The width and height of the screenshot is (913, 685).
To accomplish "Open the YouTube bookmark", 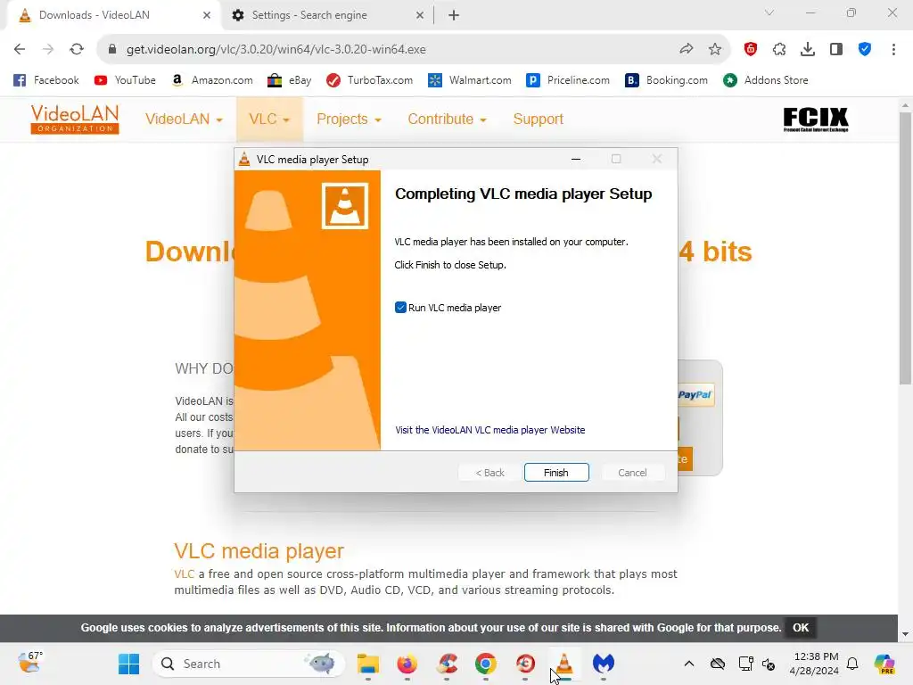I will 125,80.
